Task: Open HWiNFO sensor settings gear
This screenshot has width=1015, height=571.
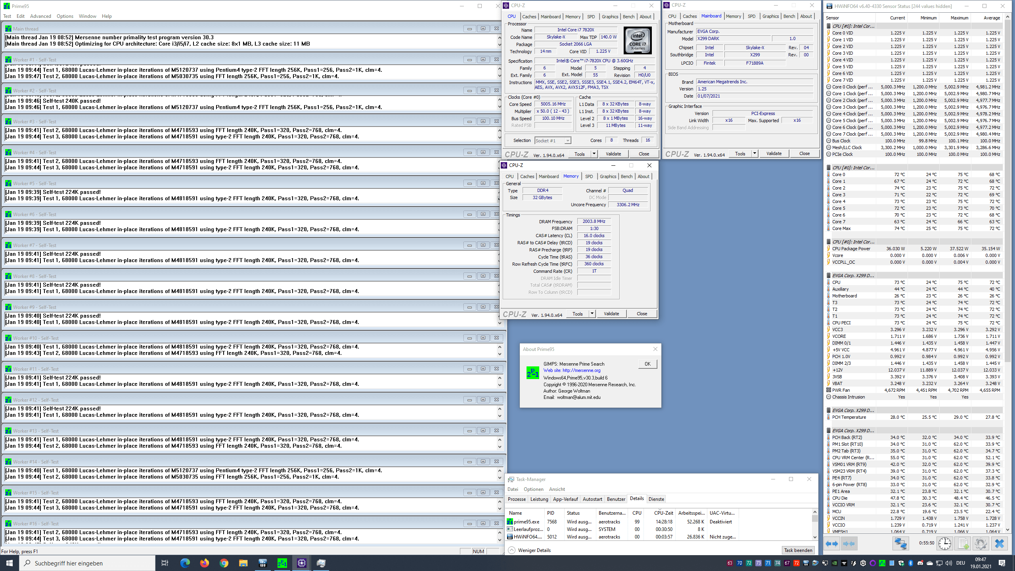Action: click(981, 544)
